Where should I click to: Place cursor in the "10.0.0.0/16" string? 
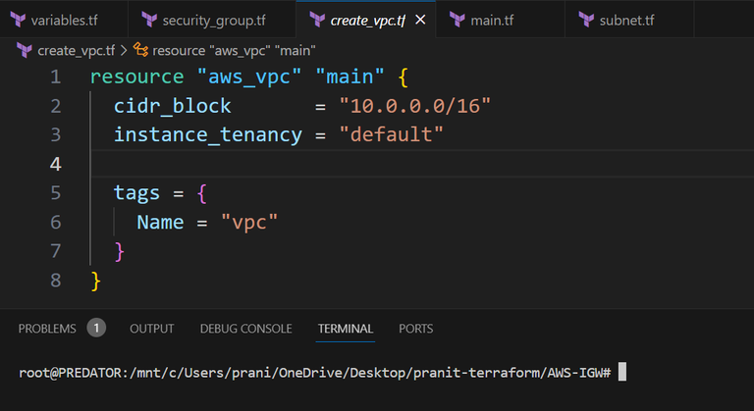(x=415, y=105)
